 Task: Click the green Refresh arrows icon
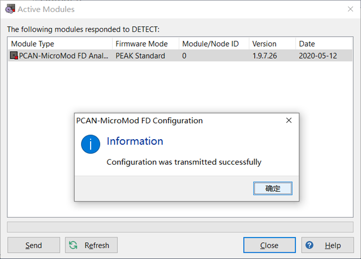[x=73, y=245]
